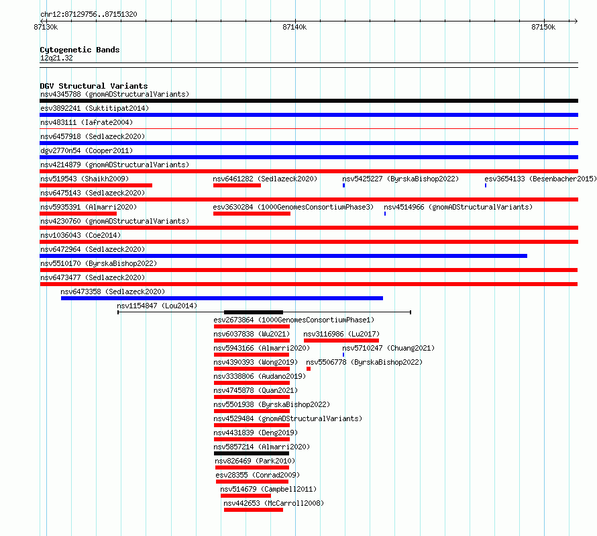The image size is (597, 536).
Task: Click thin red line under nsv483111
Action: 309,129
